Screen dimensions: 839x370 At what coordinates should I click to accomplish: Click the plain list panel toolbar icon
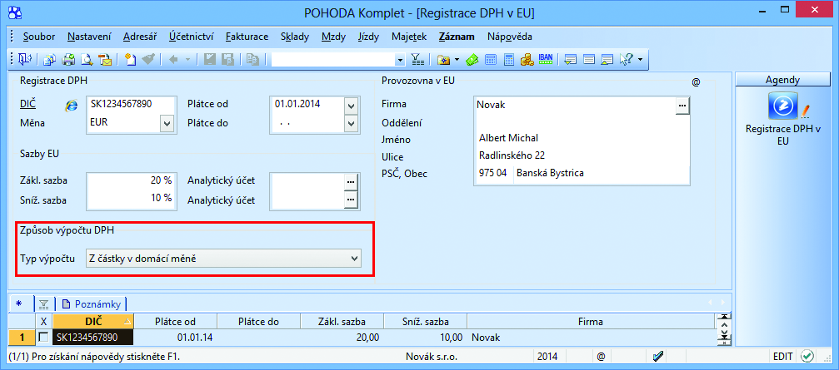(589, 59)
